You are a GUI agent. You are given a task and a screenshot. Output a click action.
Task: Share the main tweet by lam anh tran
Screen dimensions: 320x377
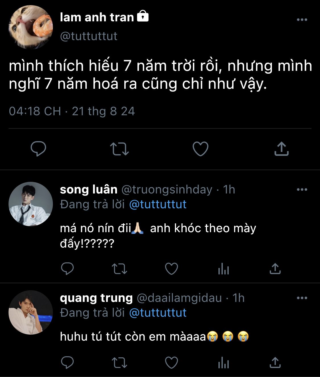[x=281, y=149]
